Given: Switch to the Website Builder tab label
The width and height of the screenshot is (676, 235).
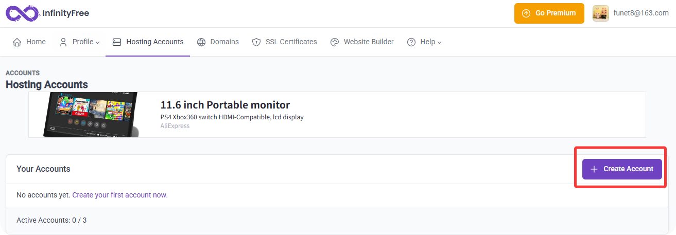Looking at the screenshot, I should click(369, 42).
